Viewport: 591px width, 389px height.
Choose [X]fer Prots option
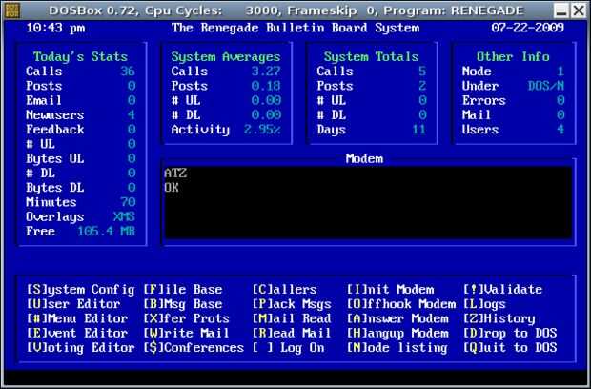coord(186,318)
